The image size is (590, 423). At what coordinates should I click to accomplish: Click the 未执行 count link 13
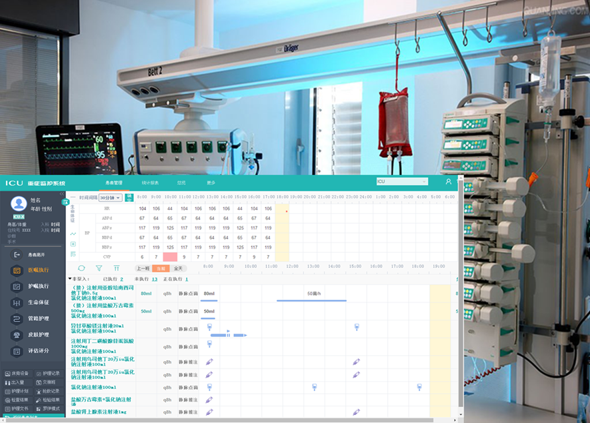tap(155, 279)
